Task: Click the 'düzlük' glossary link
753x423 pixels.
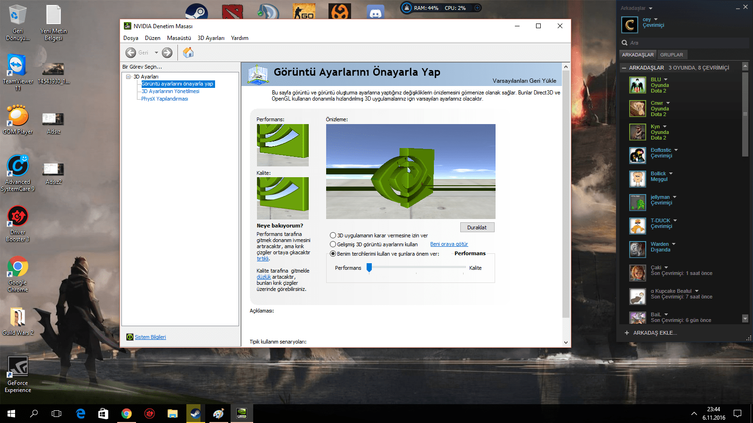Action: pos(264,277)
